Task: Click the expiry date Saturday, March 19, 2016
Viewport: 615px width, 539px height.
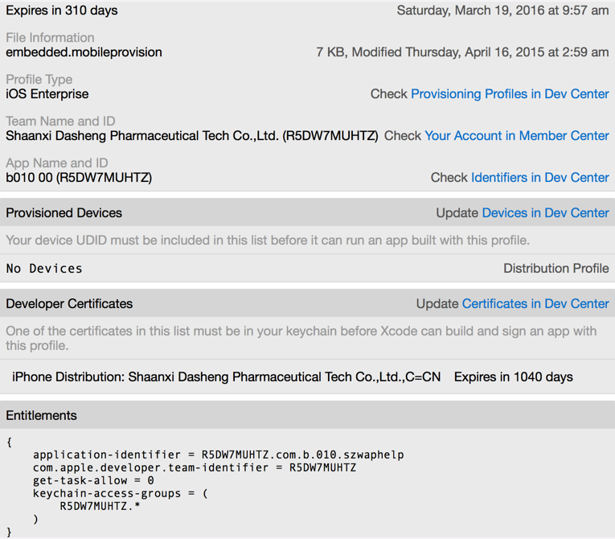Action: pos(502,10)
